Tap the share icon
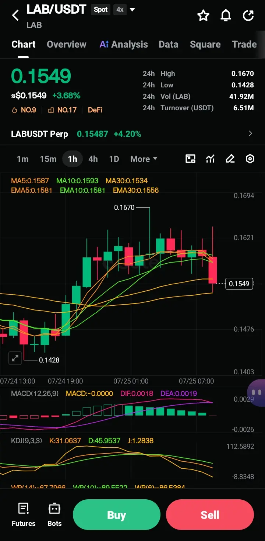 coord(248,15)
